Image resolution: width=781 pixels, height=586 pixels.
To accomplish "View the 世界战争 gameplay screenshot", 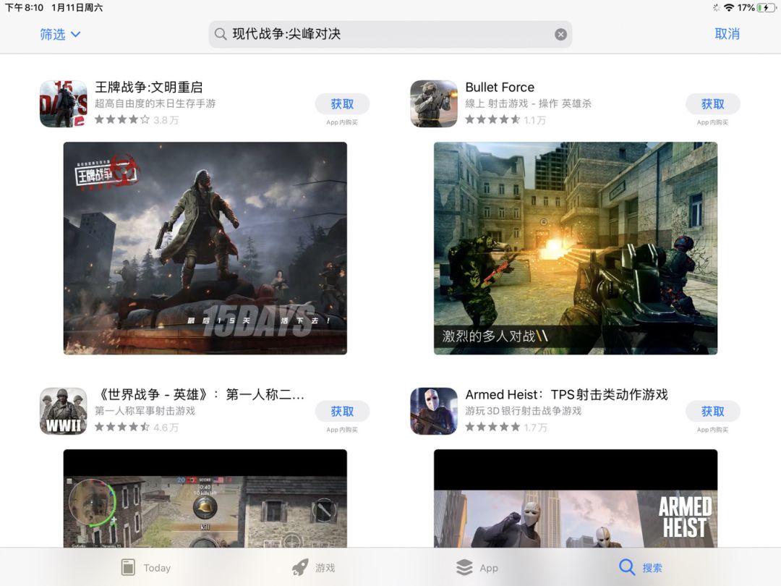I will click(x=205, y=498).
